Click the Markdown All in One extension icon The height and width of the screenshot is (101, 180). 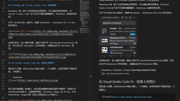tap(104, 41)
